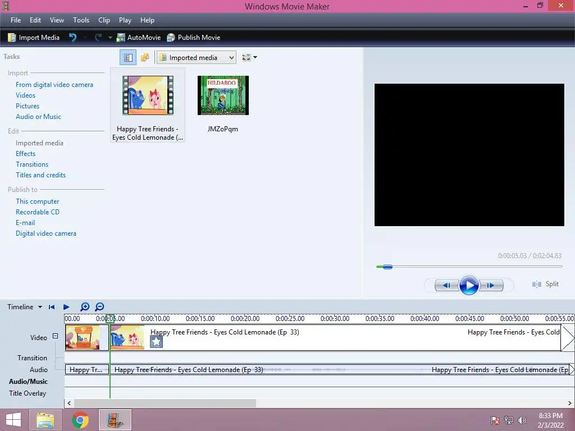
Task: Open the Clip menu
Action: (104, 20)
